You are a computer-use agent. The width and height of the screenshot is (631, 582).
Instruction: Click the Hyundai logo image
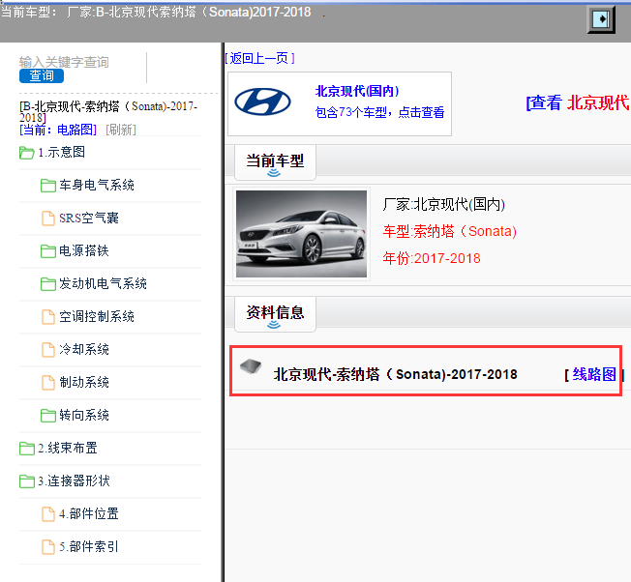[262, 102]
